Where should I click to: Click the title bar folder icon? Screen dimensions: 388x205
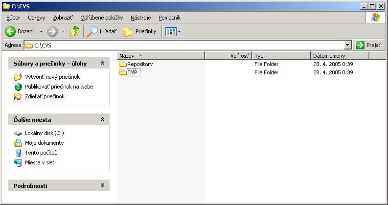click(x=6, y=6)
